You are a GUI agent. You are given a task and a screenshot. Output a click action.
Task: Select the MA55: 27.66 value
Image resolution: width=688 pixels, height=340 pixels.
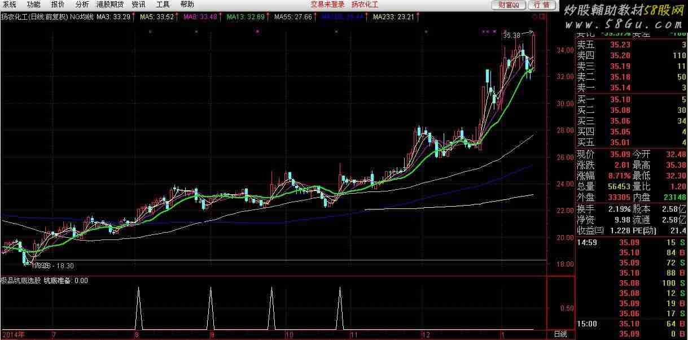(x=293, y=17)
